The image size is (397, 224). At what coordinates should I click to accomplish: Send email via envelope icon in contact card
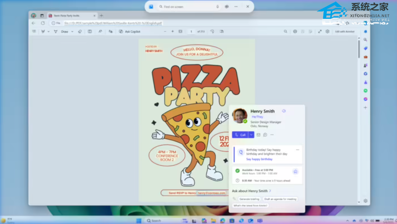click(258, 135)
